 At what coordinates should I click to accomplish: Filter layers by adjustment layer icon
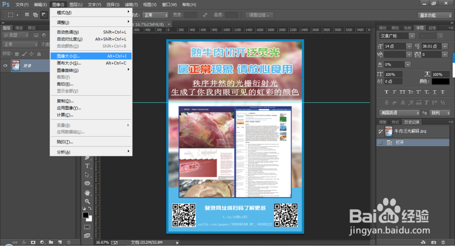coord(44,35)
